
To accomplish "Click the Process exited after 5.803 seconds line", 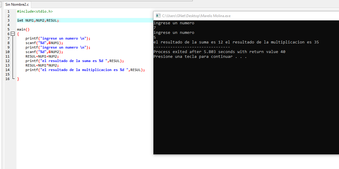I will tap(219, 52).
